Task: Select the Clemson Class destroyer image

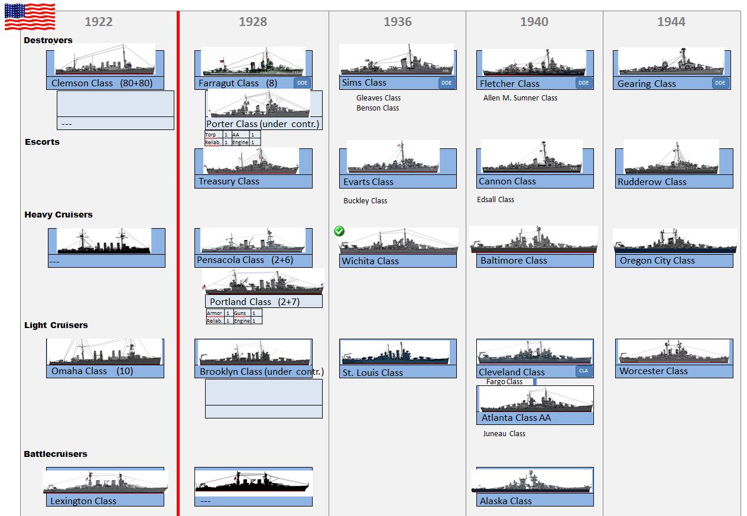Action: [x=105, y=59]
